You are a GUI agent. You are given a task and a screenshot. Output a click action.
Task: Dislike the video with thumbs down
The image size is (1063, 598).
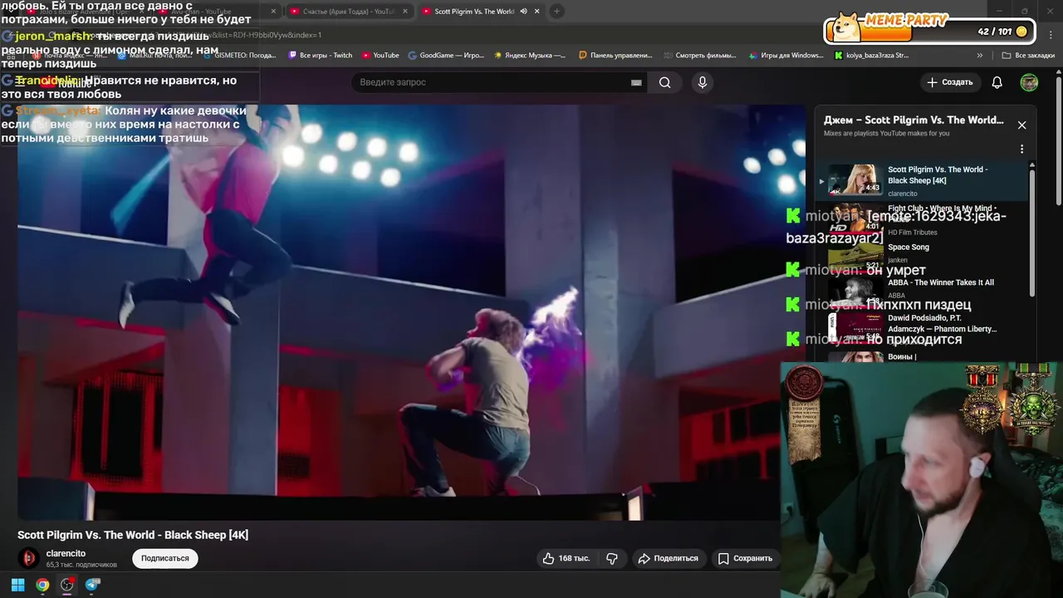coord(612,558)
